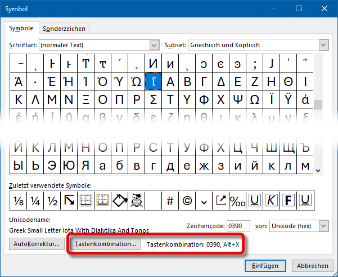Select the copyright sign in recently used symbols
The height and width of the screenshot is (277, 338).
pyautogui.click(x=187, y=201)
